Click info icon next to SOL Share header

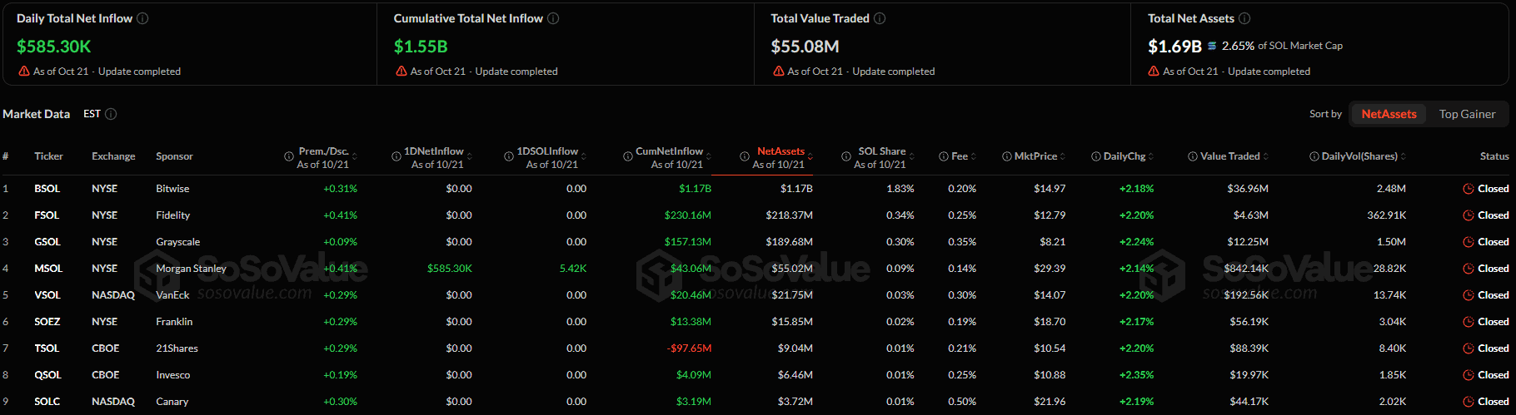[x=847, y=156]
